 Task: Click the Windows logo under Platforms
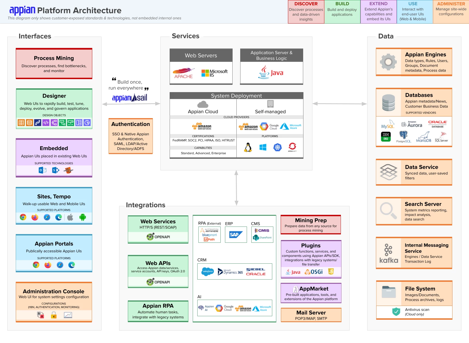(263, 147)
